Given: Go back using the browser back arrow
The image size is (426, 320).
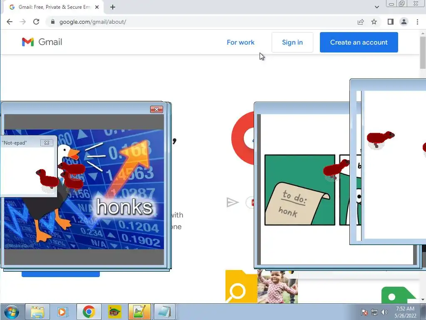Looking at the screenshot, I should coord(10,22).
